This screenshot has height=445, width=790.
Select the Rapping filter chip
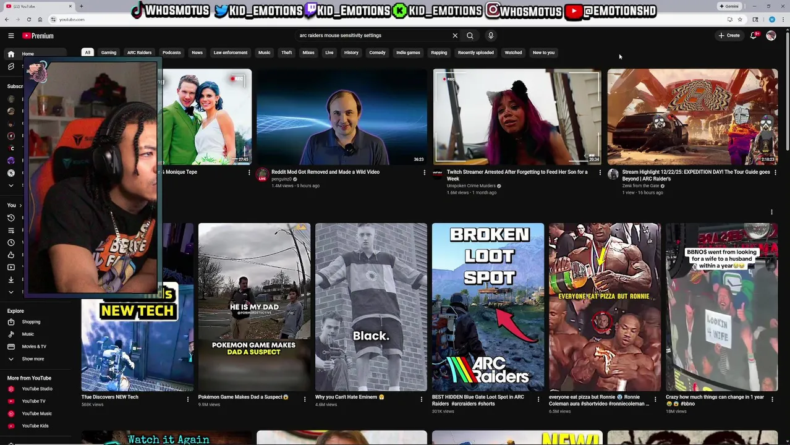point(439,53)
